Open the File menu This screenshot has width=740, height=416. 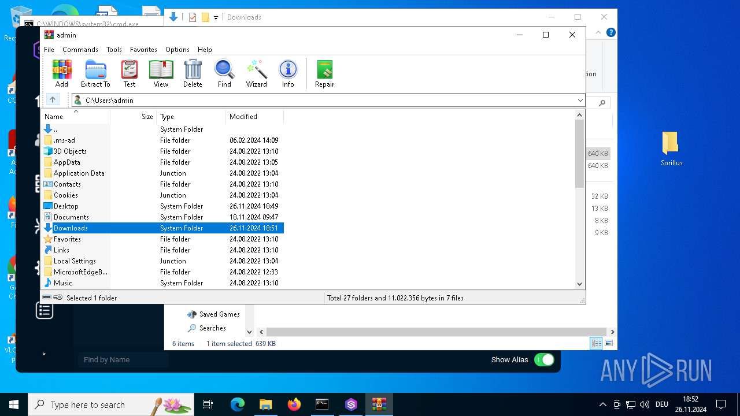click(x=49, y=50)
